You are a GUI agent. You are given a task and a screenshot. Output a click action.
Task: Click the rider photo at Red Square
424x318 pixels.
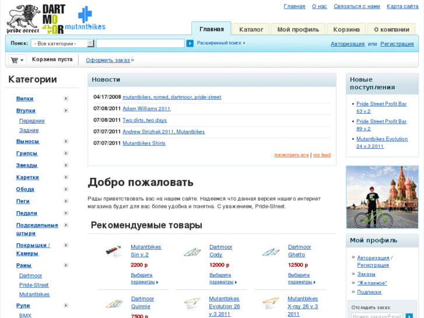tap(382, 197)
